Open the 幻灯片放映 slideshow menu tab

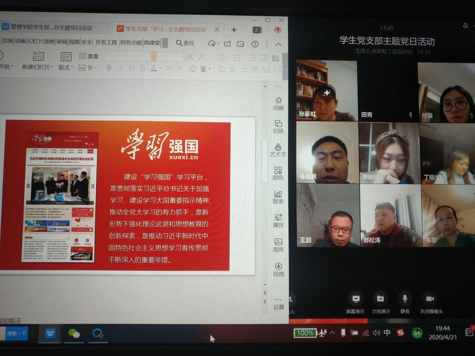point(41,42)
